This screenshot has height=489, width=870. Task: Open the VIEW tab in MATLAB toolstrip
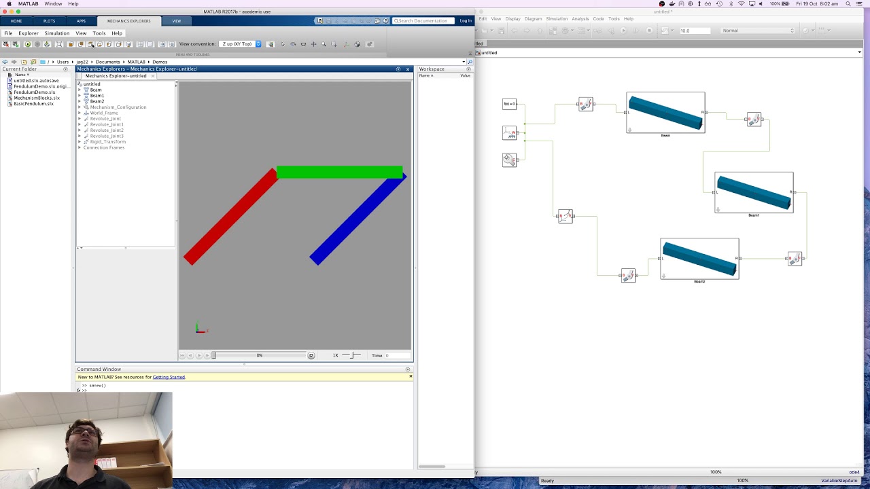tap(176, 21)
